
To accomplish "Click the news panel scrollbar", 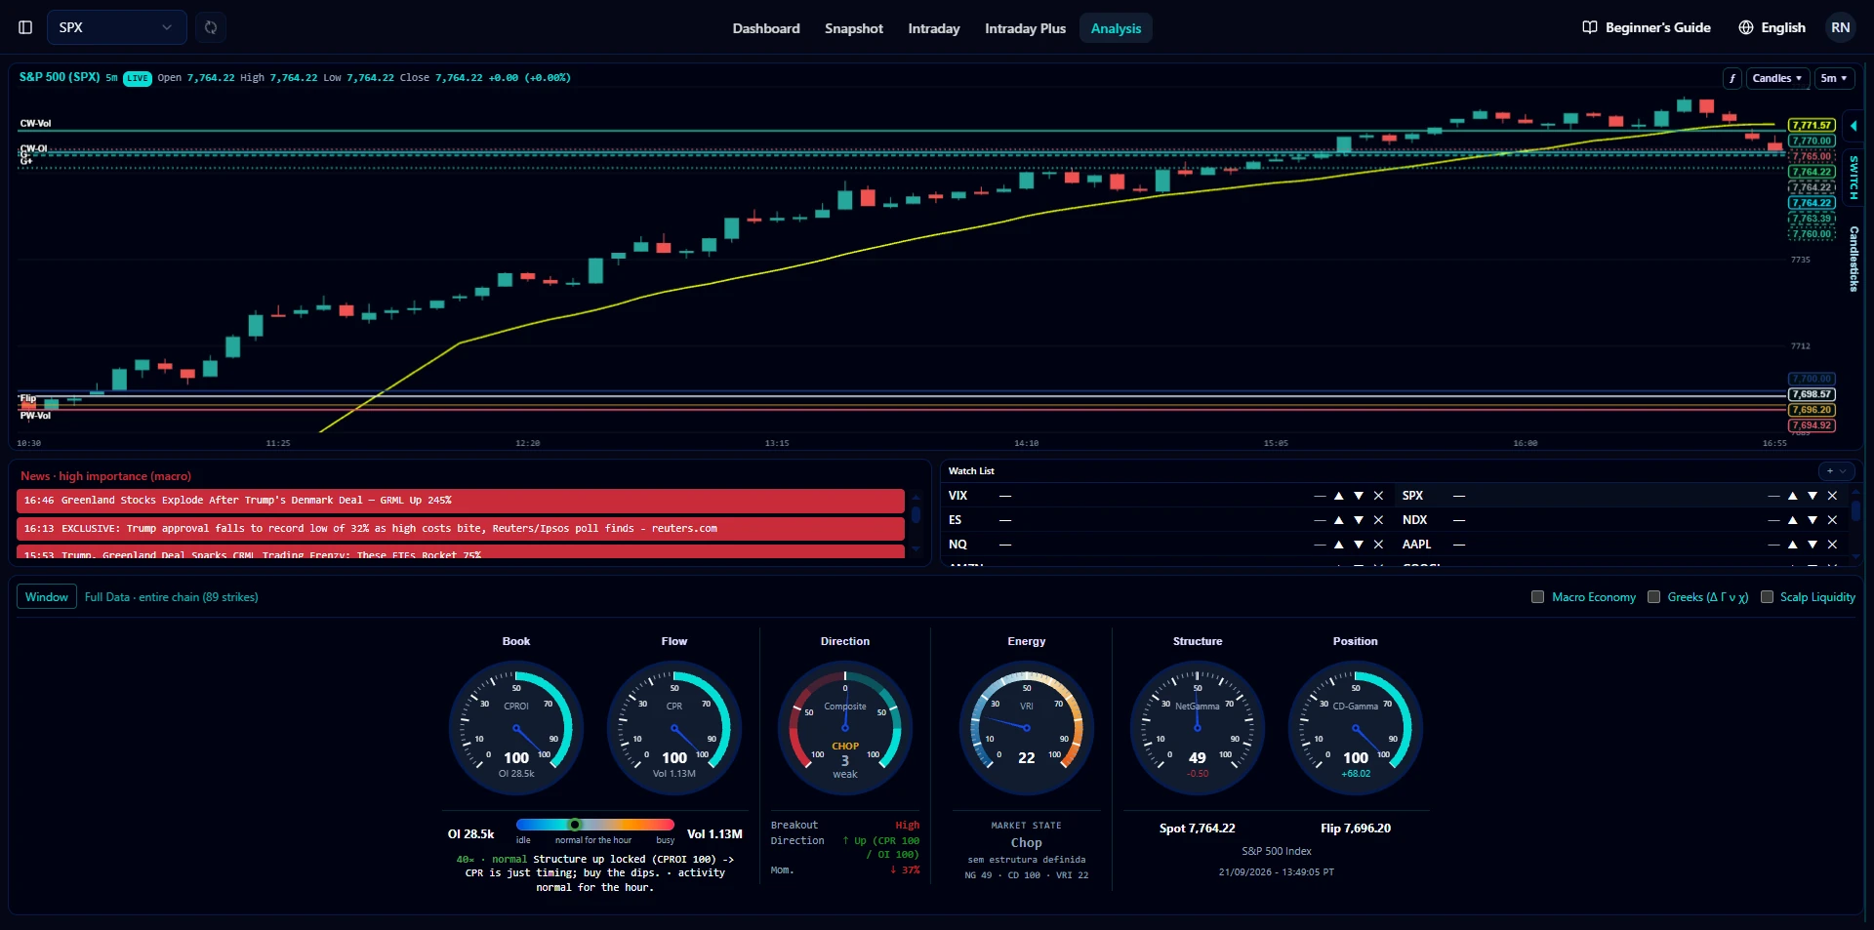I will (x=916, y=514).
